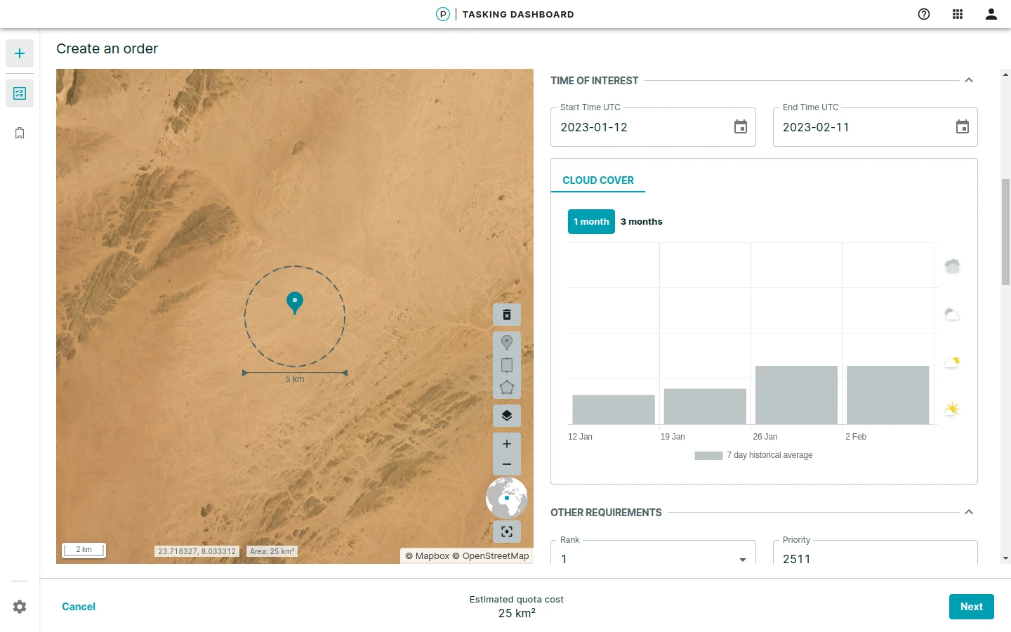
Task: Open the Start Time calendar picker
Action: (741, 127)
